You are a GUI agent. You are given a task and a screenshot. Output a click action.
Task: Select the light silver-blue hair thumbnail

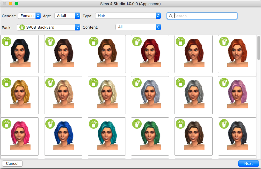coord(150,95)
